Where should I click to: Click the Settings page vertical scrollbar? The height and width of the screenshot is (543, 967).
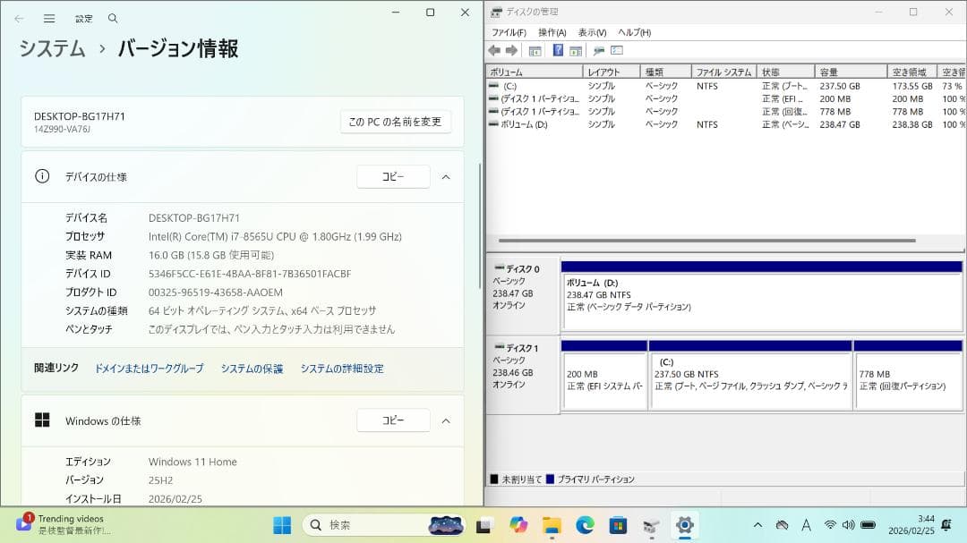[480, 225]
